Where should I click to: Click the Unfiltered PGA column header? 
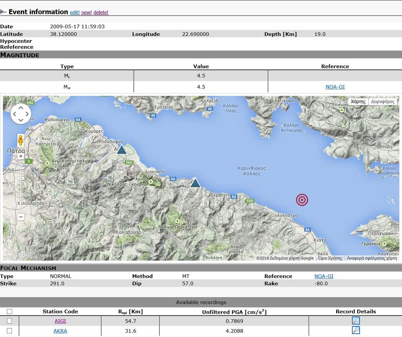point(234,312)
